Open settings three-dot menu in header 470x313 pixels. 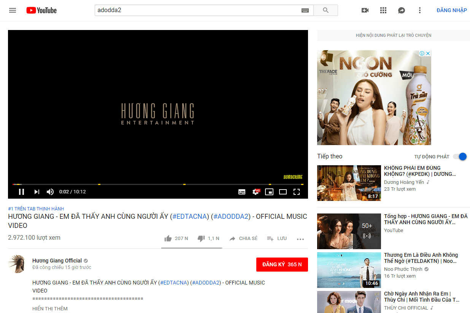tap(420, 10)
